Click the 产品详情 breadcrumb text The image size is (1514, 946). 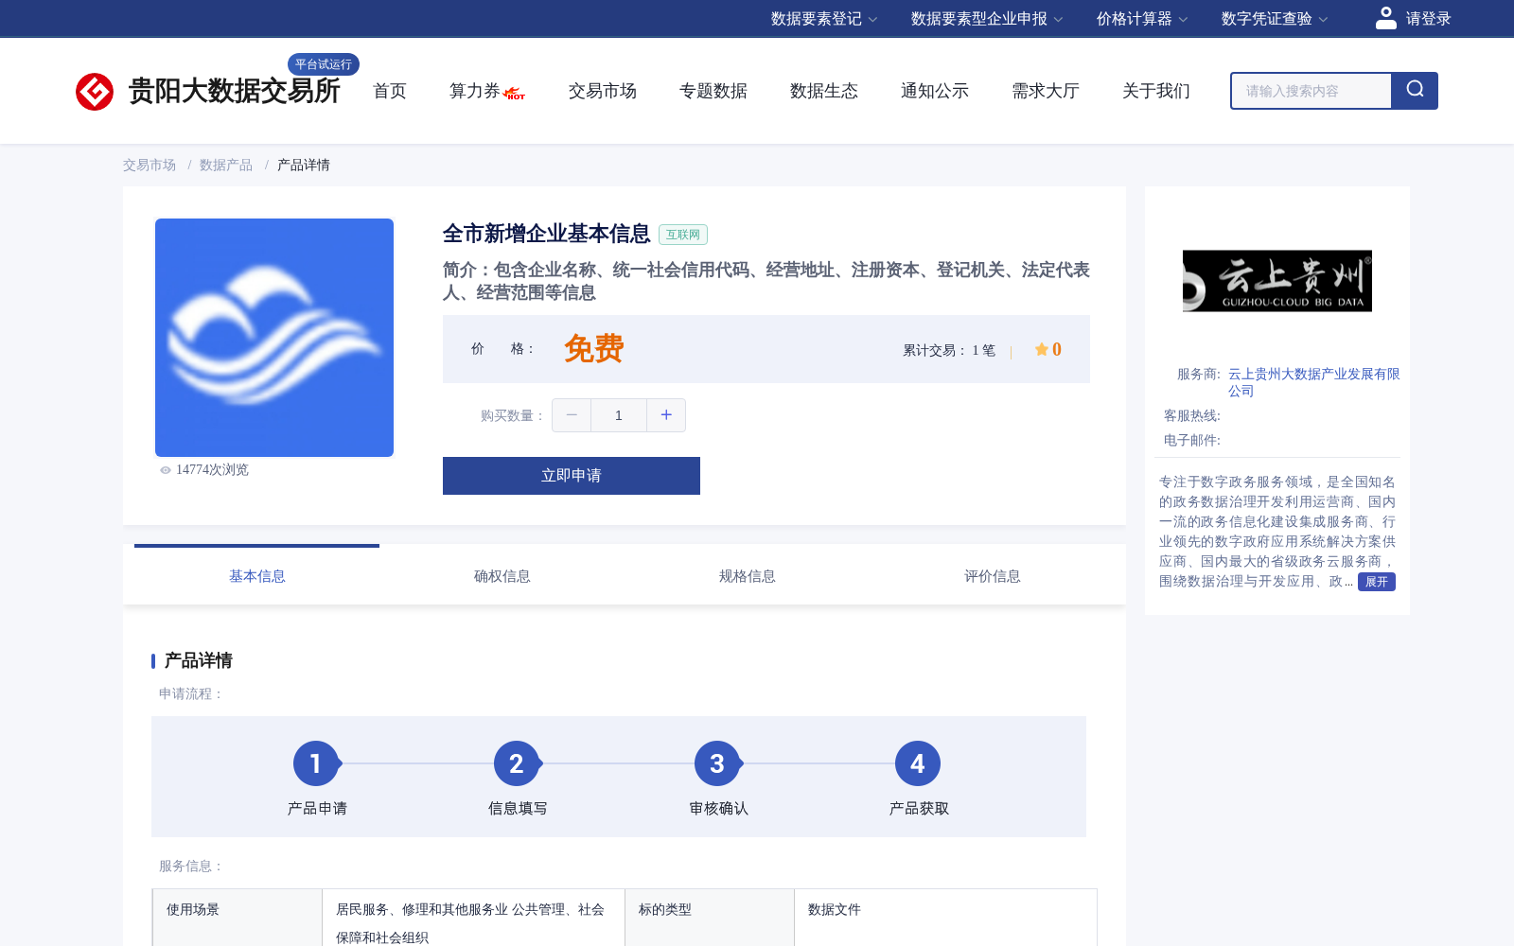[304, 166]
